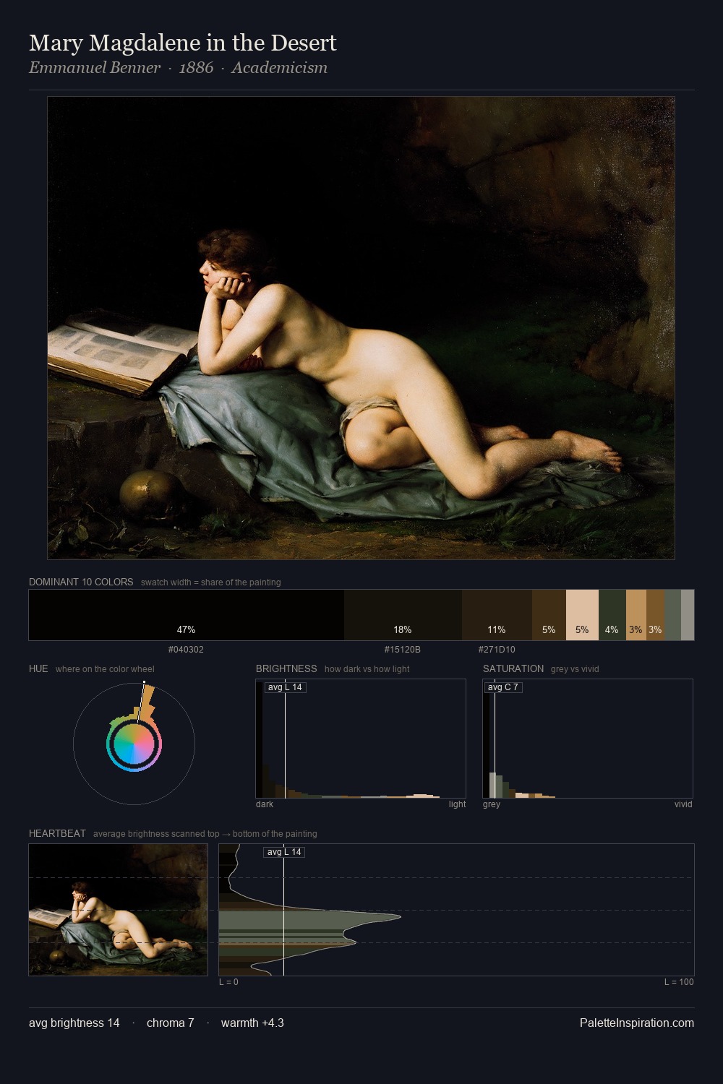Click the avg C 7 tag

[503, 687]
